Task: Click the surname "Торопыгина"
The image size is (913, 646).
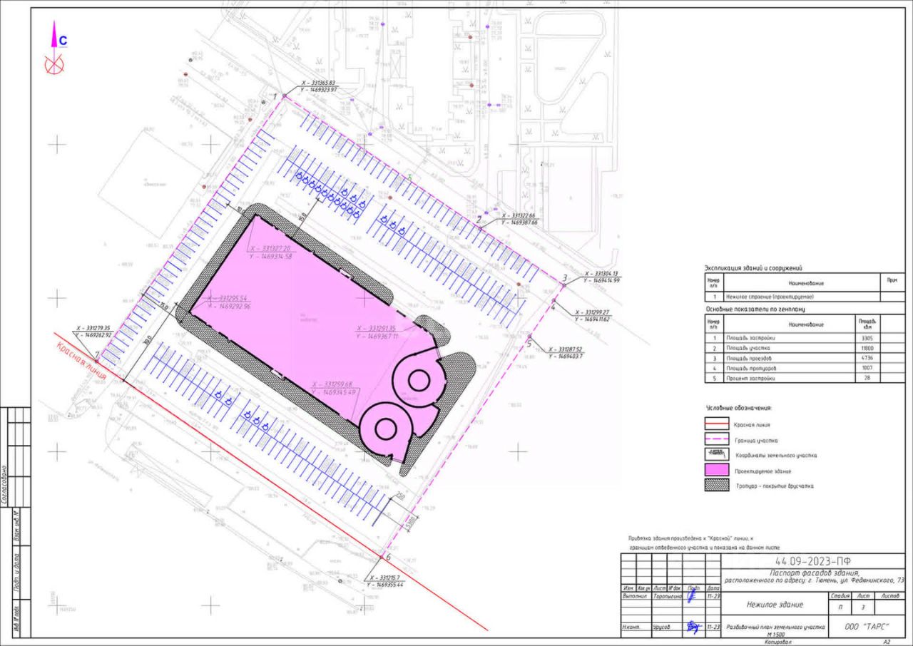Action: pyautogui.click(x=668, y=595)
